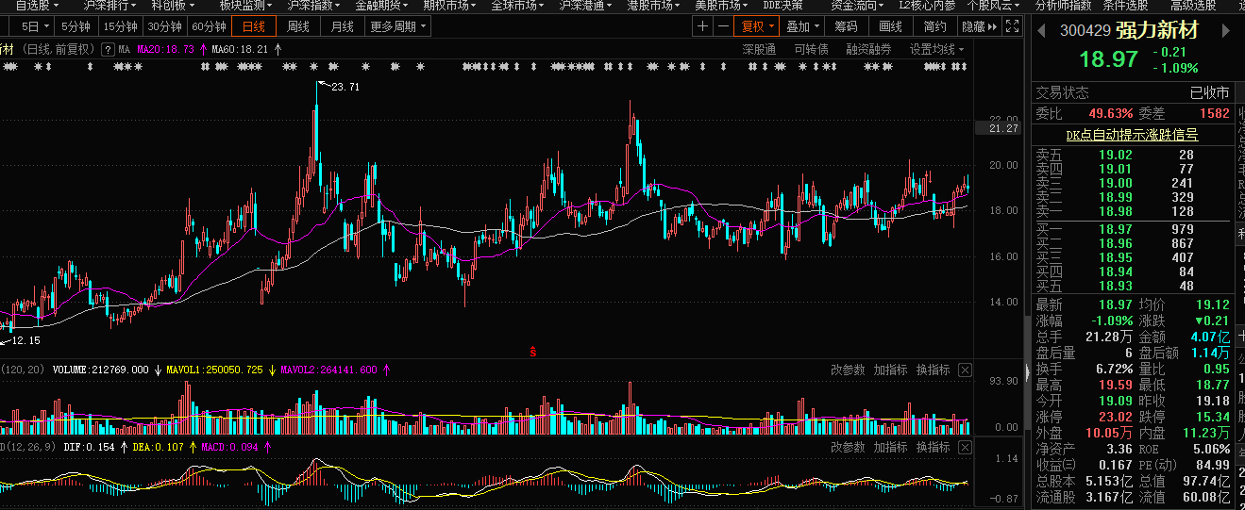This screenshot has width=1245, height=510.
Task: Toggle the 画线 drawing tools
Action: (x=890, y=27)
